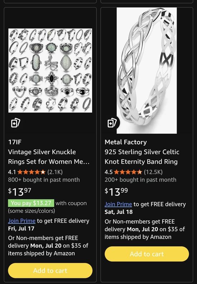The width and height of the screenshot is (197, 284).
Task: Tap the green You pay $13.27 coupon badge
Action: 31,203
